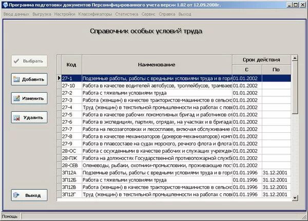This screenshot has height=221, width=308.
Task: Maximize the program window
Action: tap(296, 5)
